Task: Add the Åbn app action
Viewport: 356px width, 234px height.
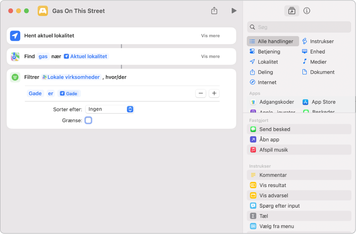Action: pyautogui.click(x=299, y=140)
